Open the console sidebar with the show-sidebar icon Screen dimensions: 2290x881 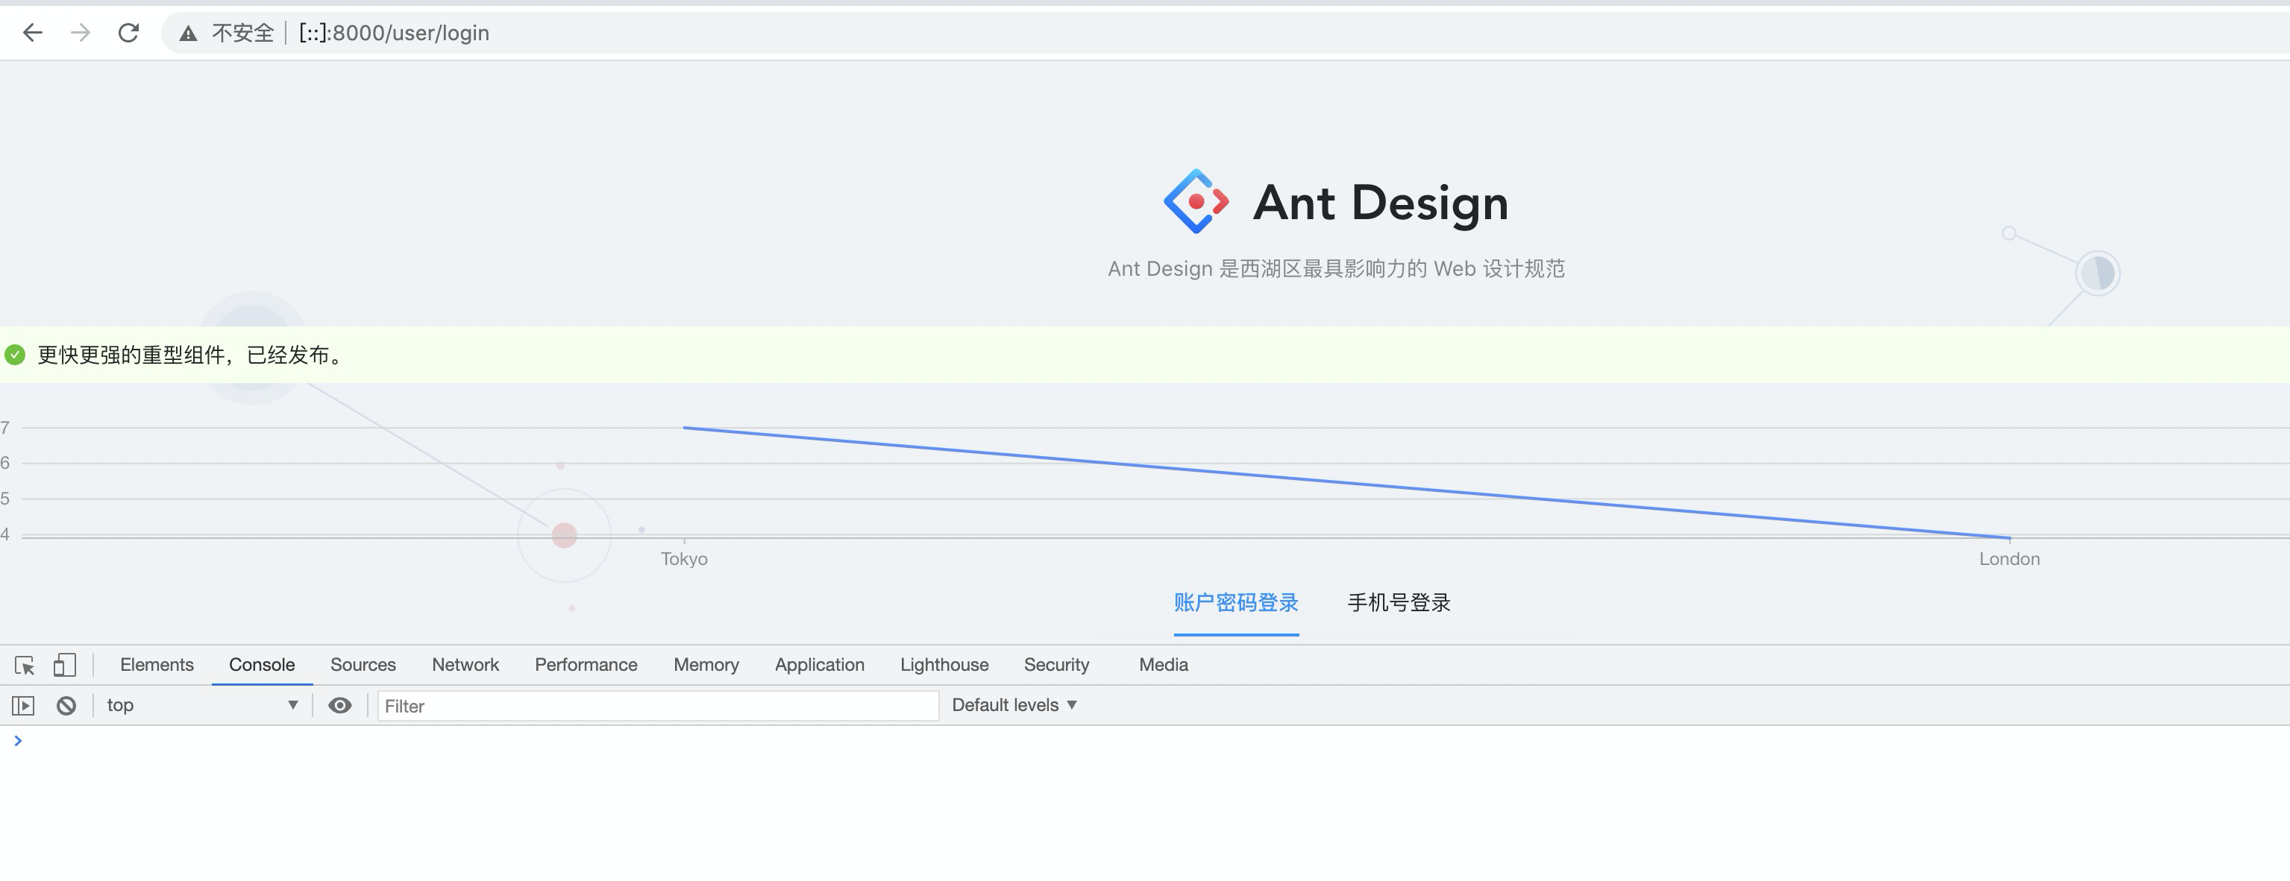point(25,705)
